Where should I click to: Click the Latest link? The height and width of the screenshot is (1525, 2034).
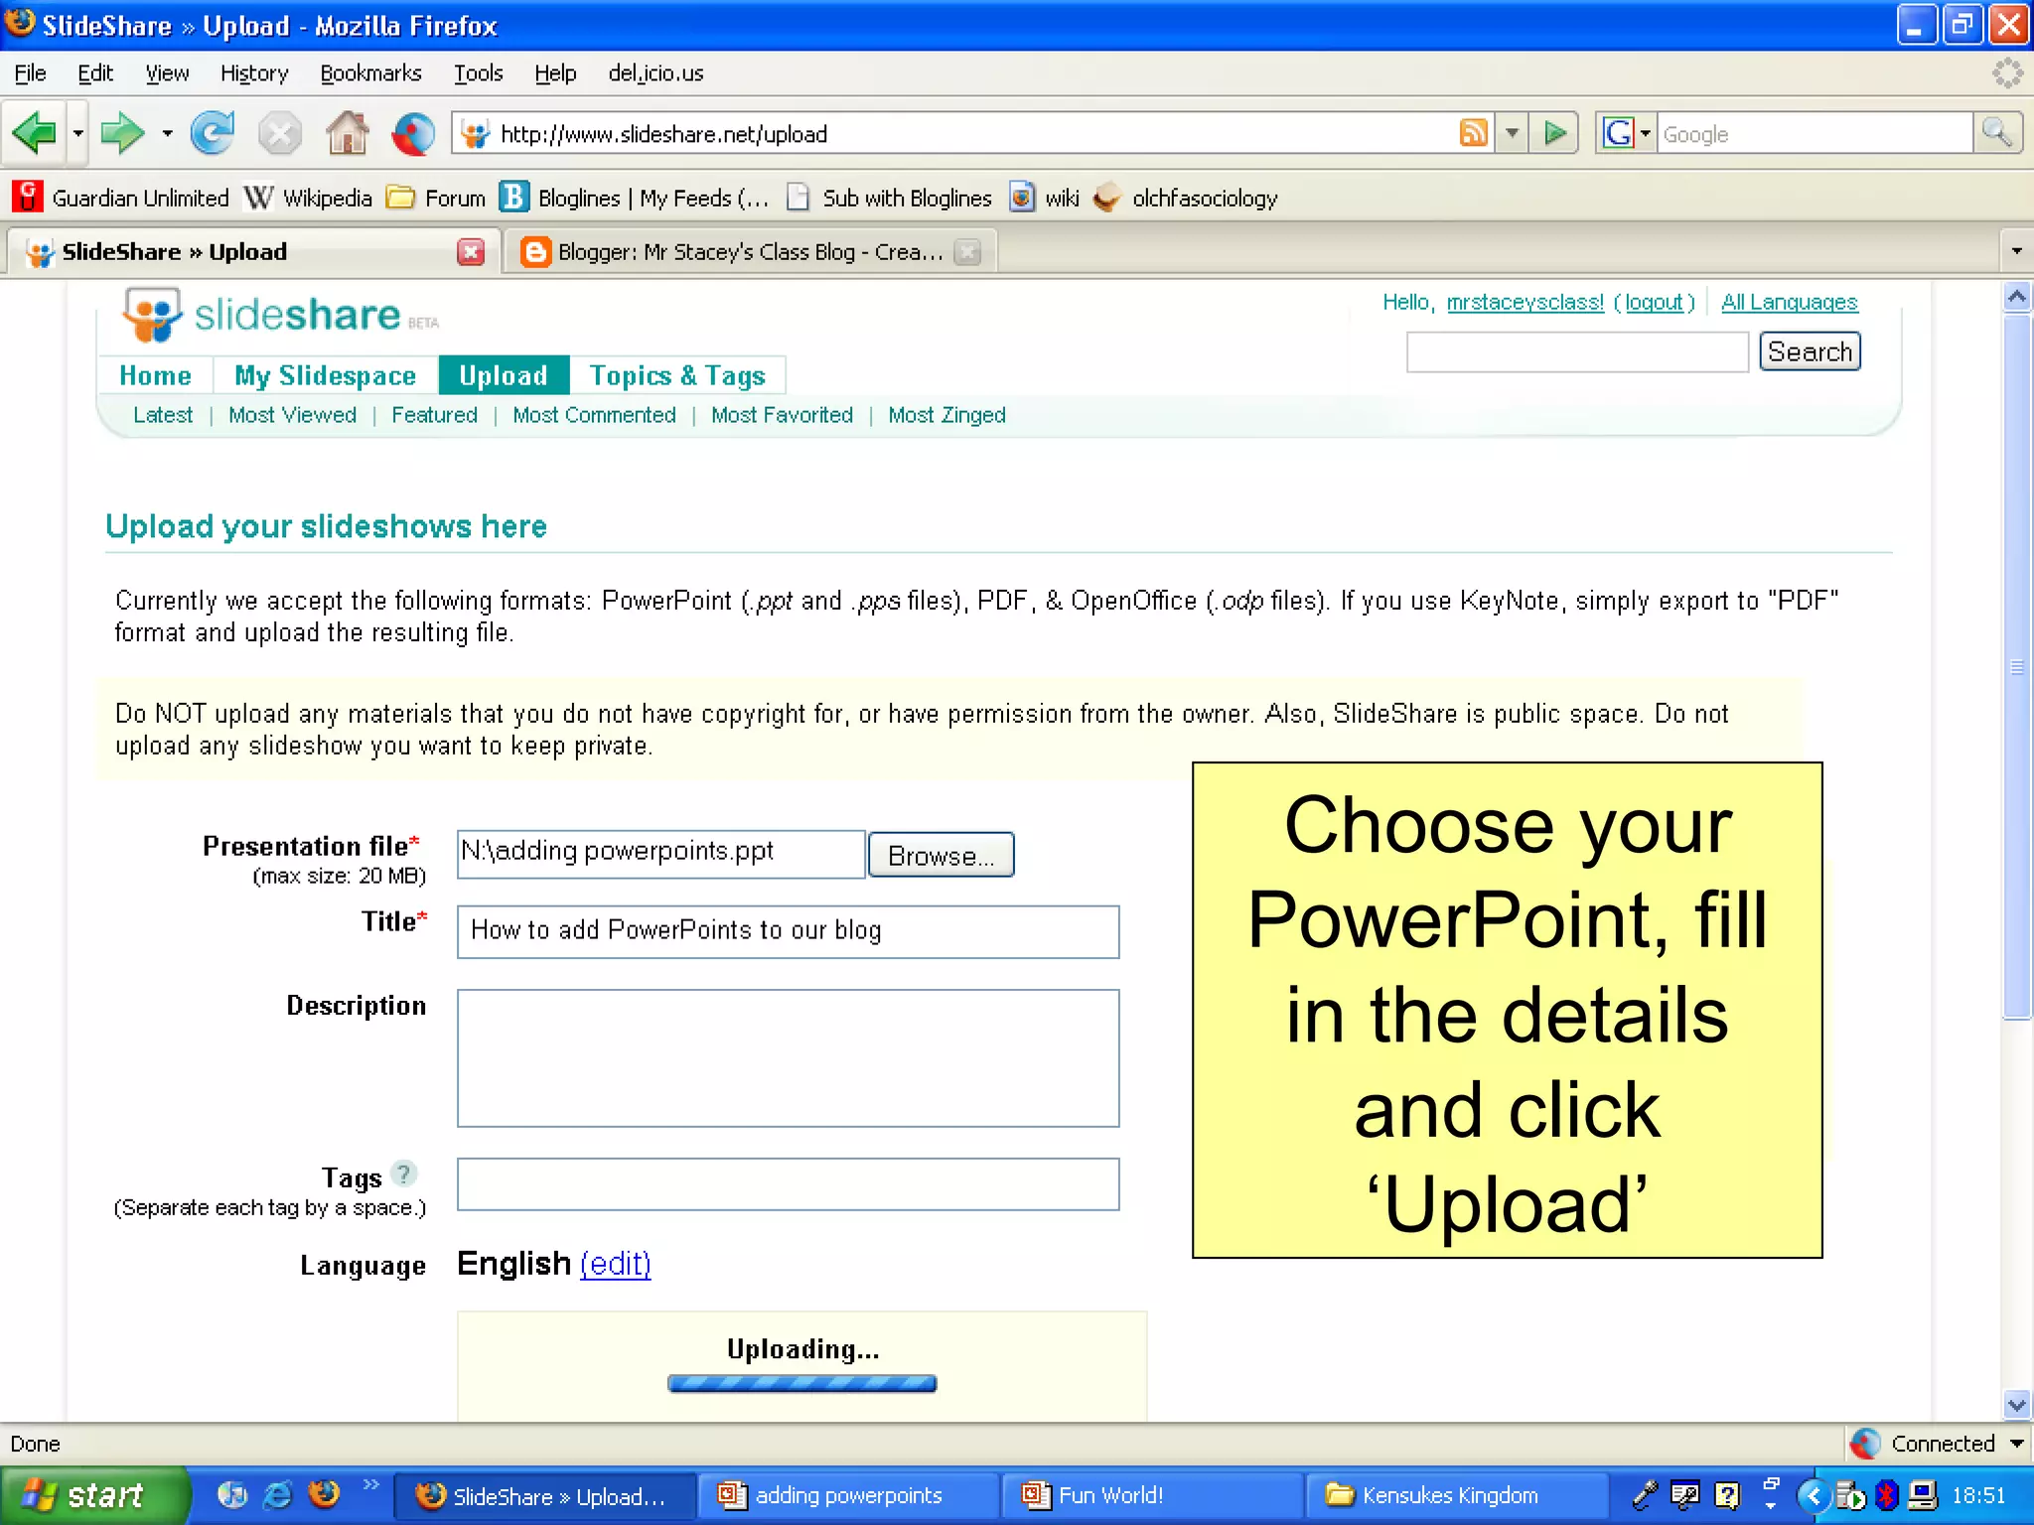pyautogui.click(x=163, y=415)
